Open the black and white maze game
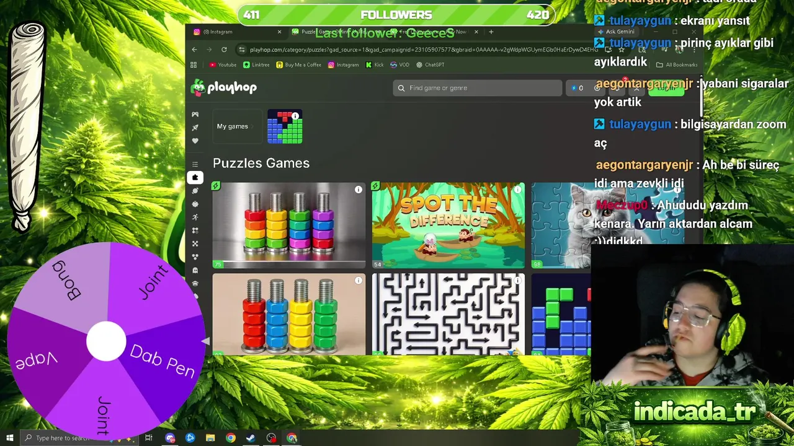Viewport: 794px width, 446px height. [x=448, y=315]
